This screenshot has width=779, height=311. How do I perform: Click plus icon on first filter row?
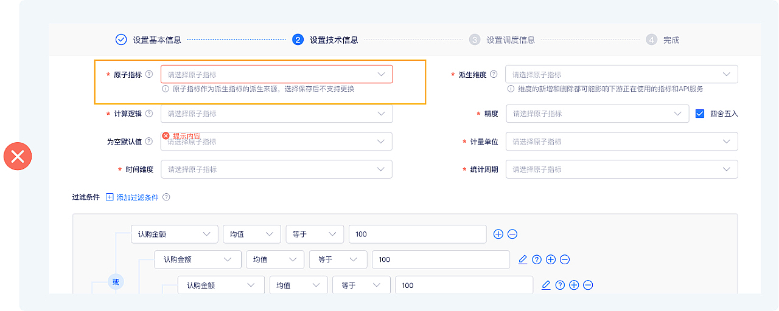498,234
